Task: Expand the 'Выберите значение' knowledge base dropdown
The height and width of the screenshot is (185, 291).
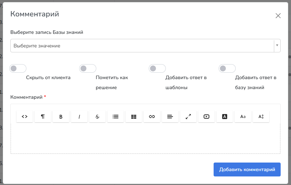Action: pyautogui.click(x=145, y=46)
